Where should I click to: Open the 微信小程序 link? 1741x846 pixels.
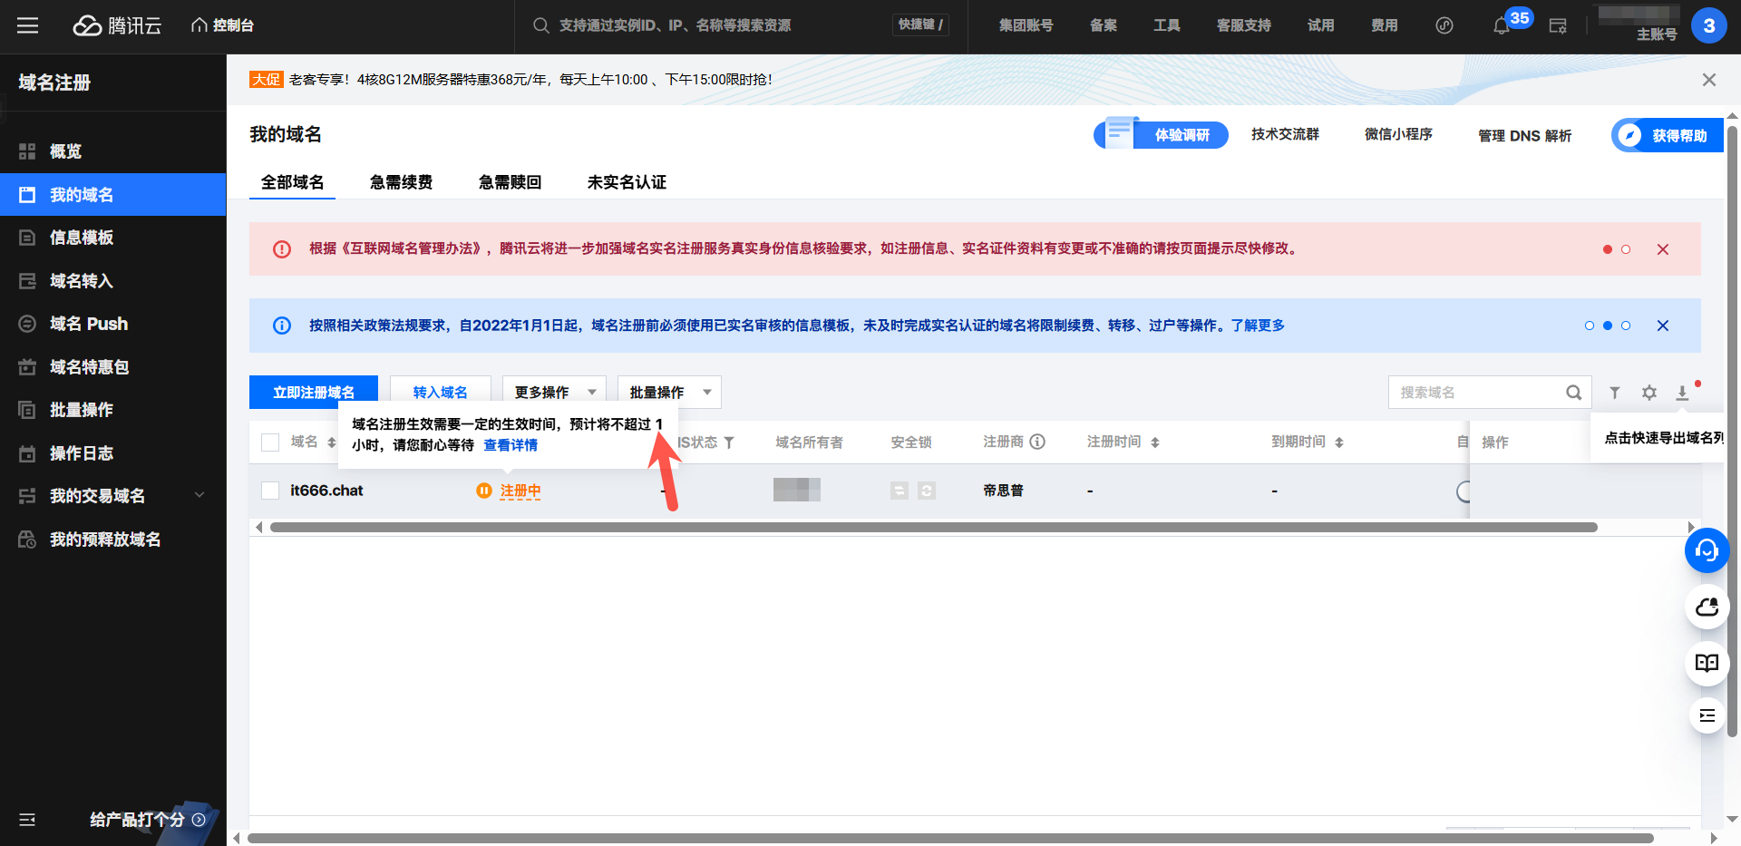(x=1398, y=134)
